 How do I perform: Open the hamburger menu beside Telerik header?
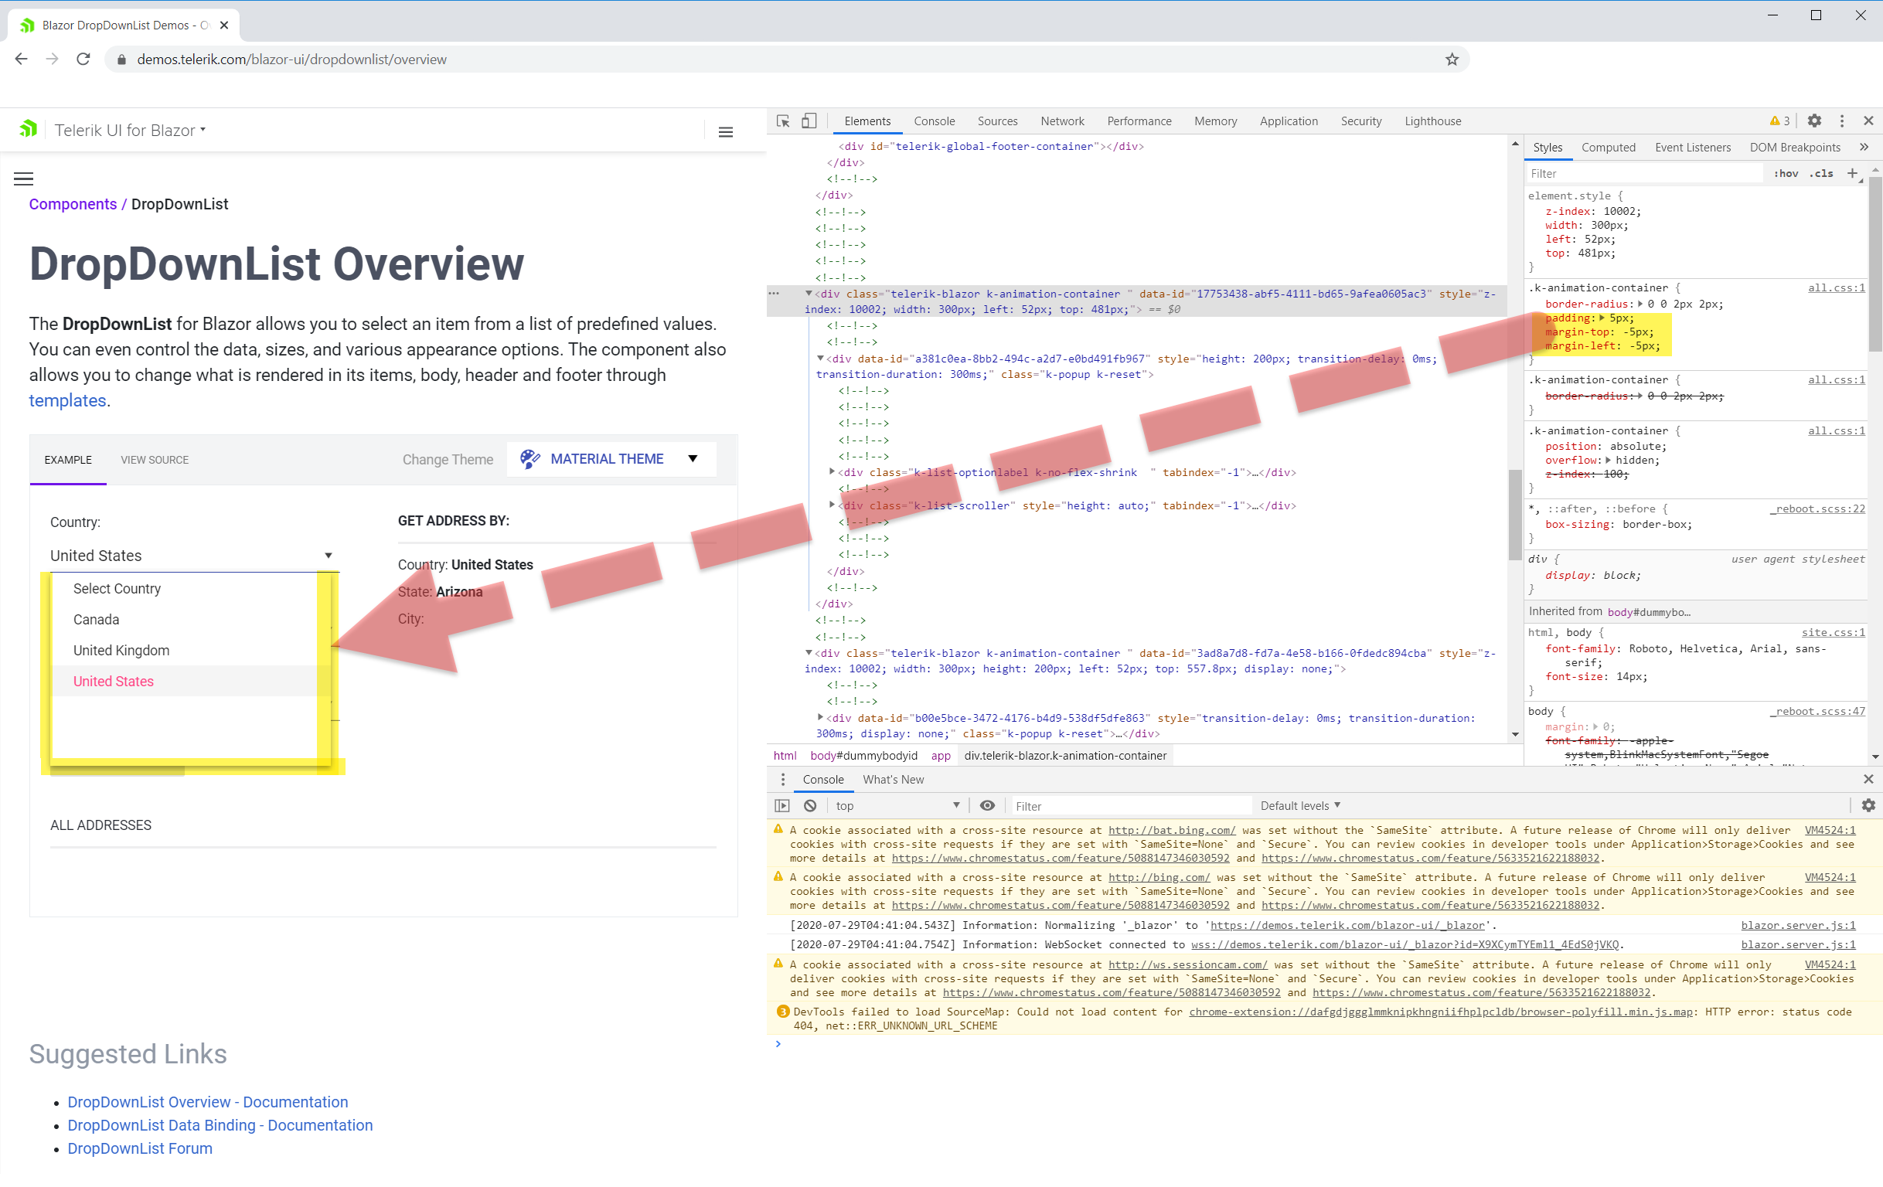725,132
